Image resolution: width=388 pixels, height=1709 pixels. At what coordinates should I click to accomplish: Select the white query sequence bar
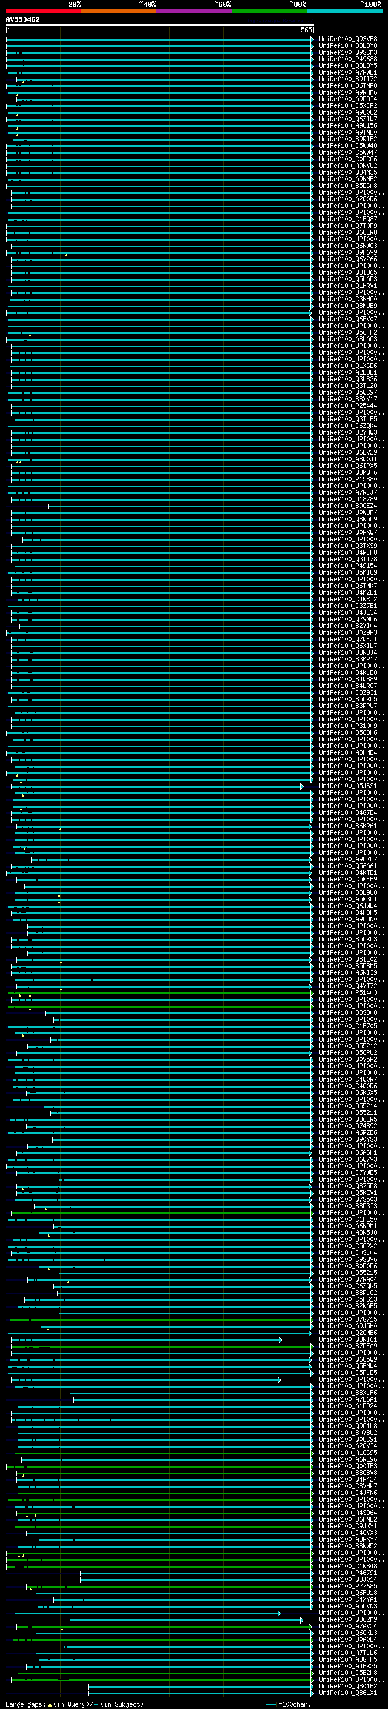click(x=160, y=24)
